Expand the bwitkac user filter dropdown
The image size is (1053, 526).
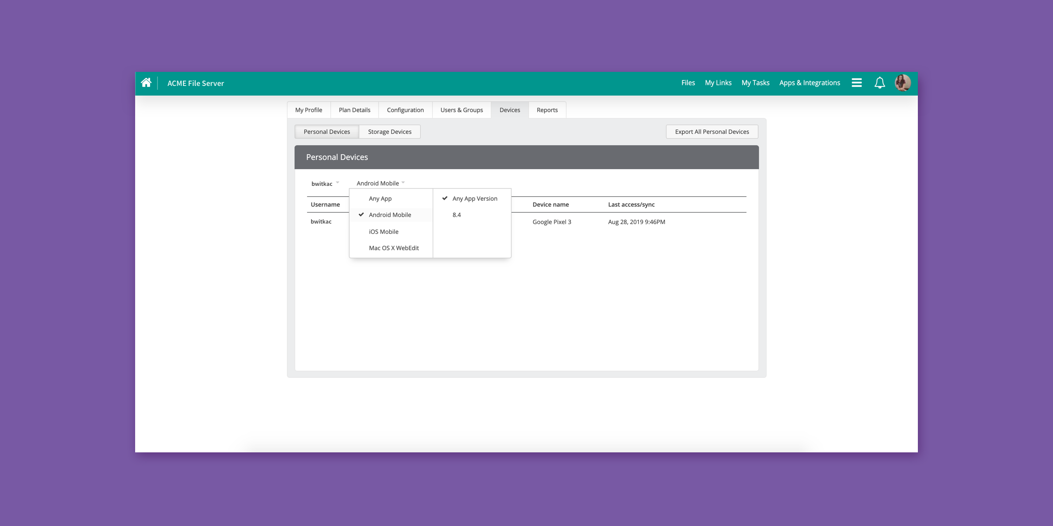(325, 184)
